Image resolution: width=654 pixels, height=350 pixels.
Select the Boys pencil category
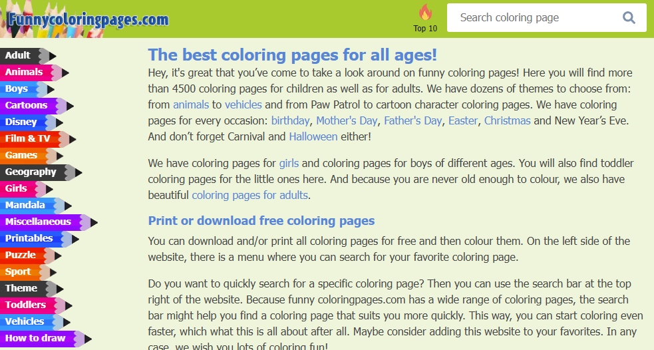(x=27, y=89)
